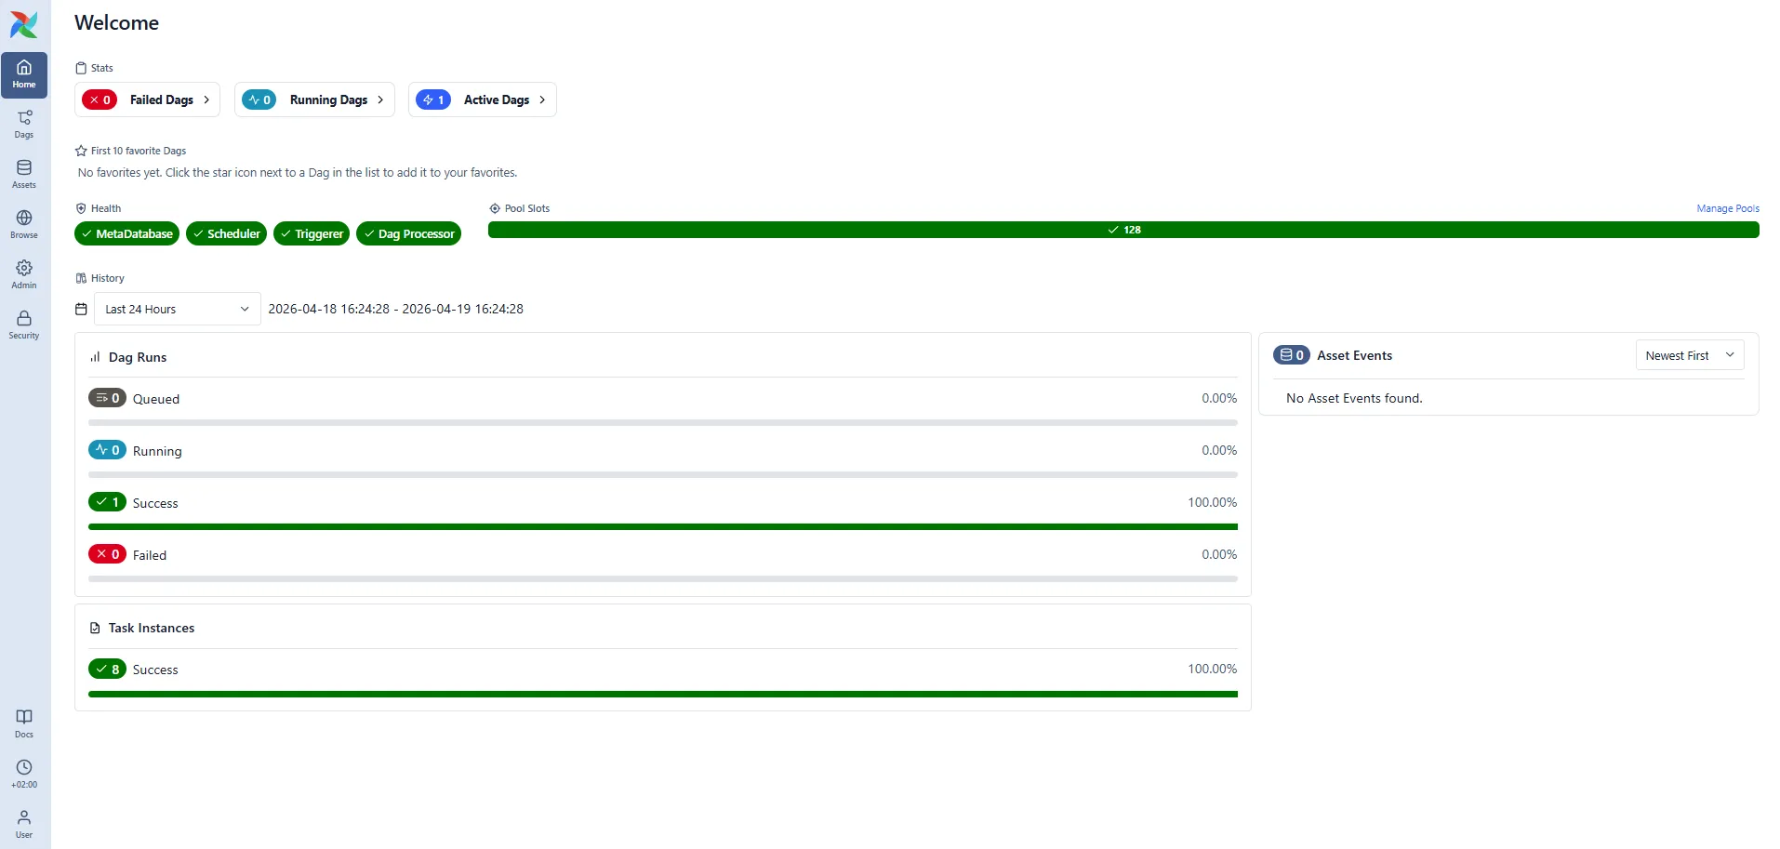Click the MetaDatabase health button
The width and height of the screenshot is (1780, 849).
tap(126, 233)
